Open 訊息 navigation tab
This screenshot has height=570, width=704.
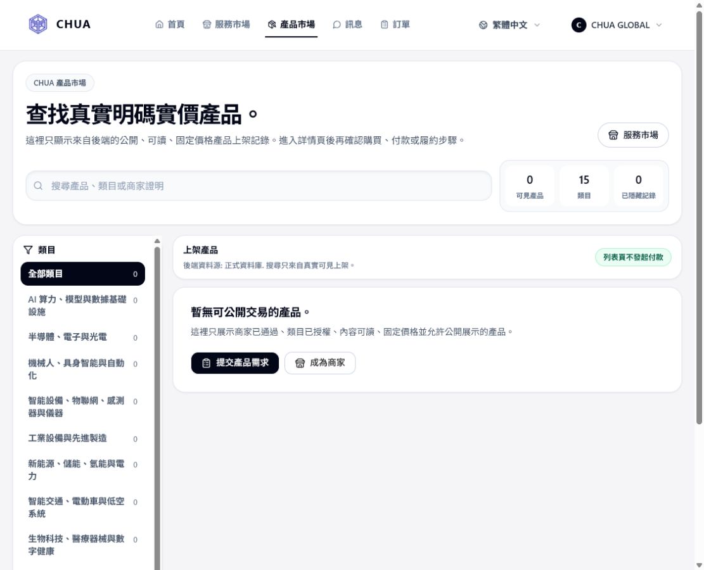[x=347, y=24]
